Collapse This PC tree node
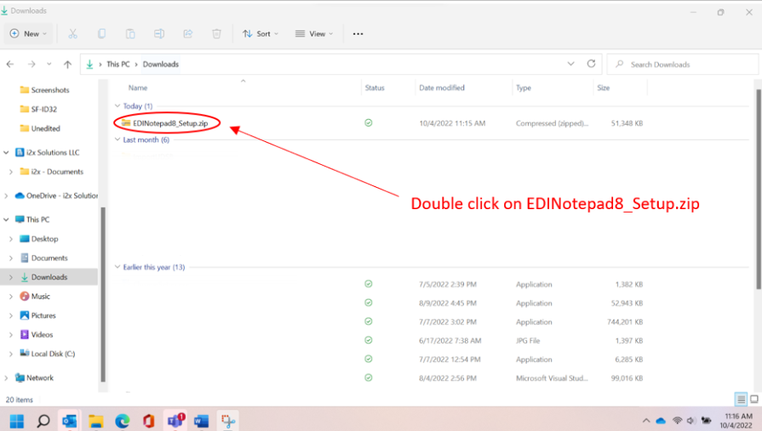 6,219
